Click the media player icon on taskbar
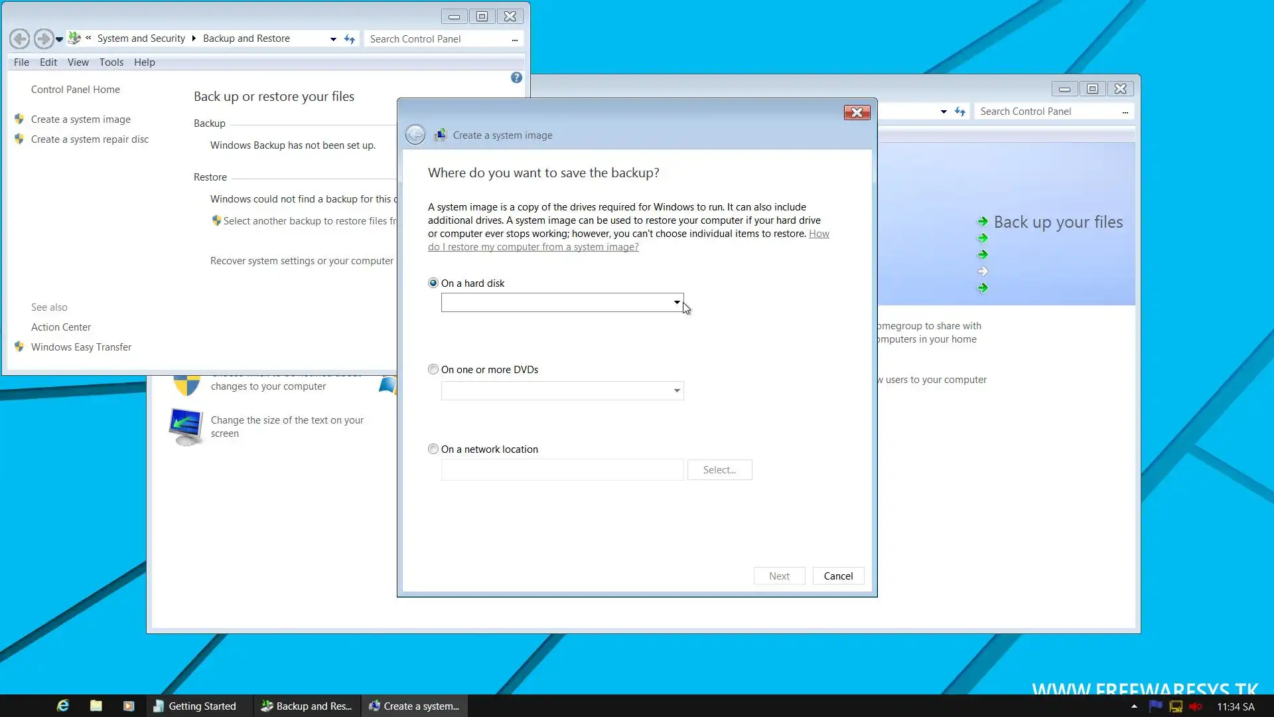Viewport: 1274px width, 717px height. [x=129, y=706]
